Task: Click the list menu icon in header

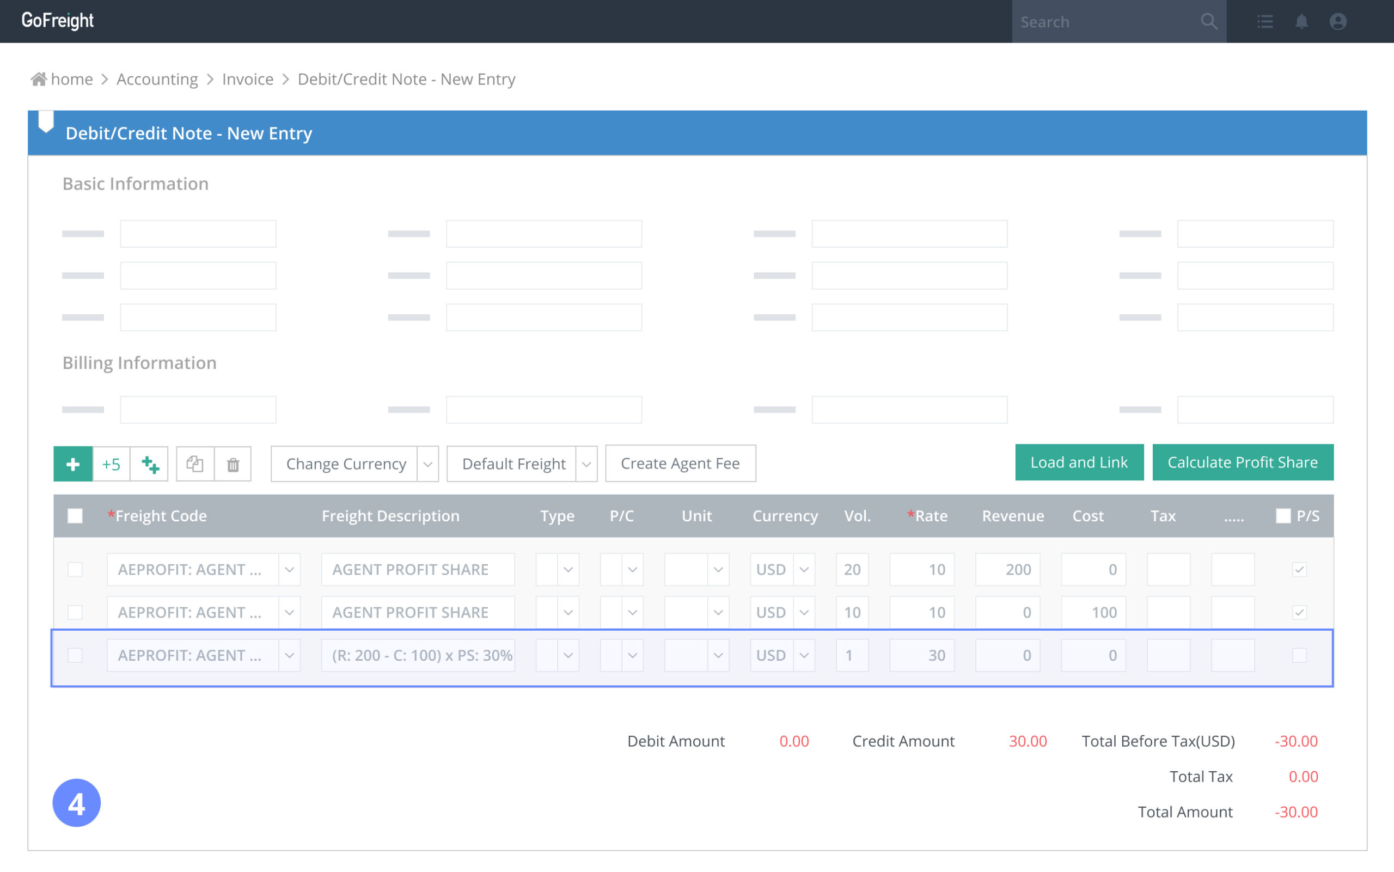Action: tap(1265, 21)
